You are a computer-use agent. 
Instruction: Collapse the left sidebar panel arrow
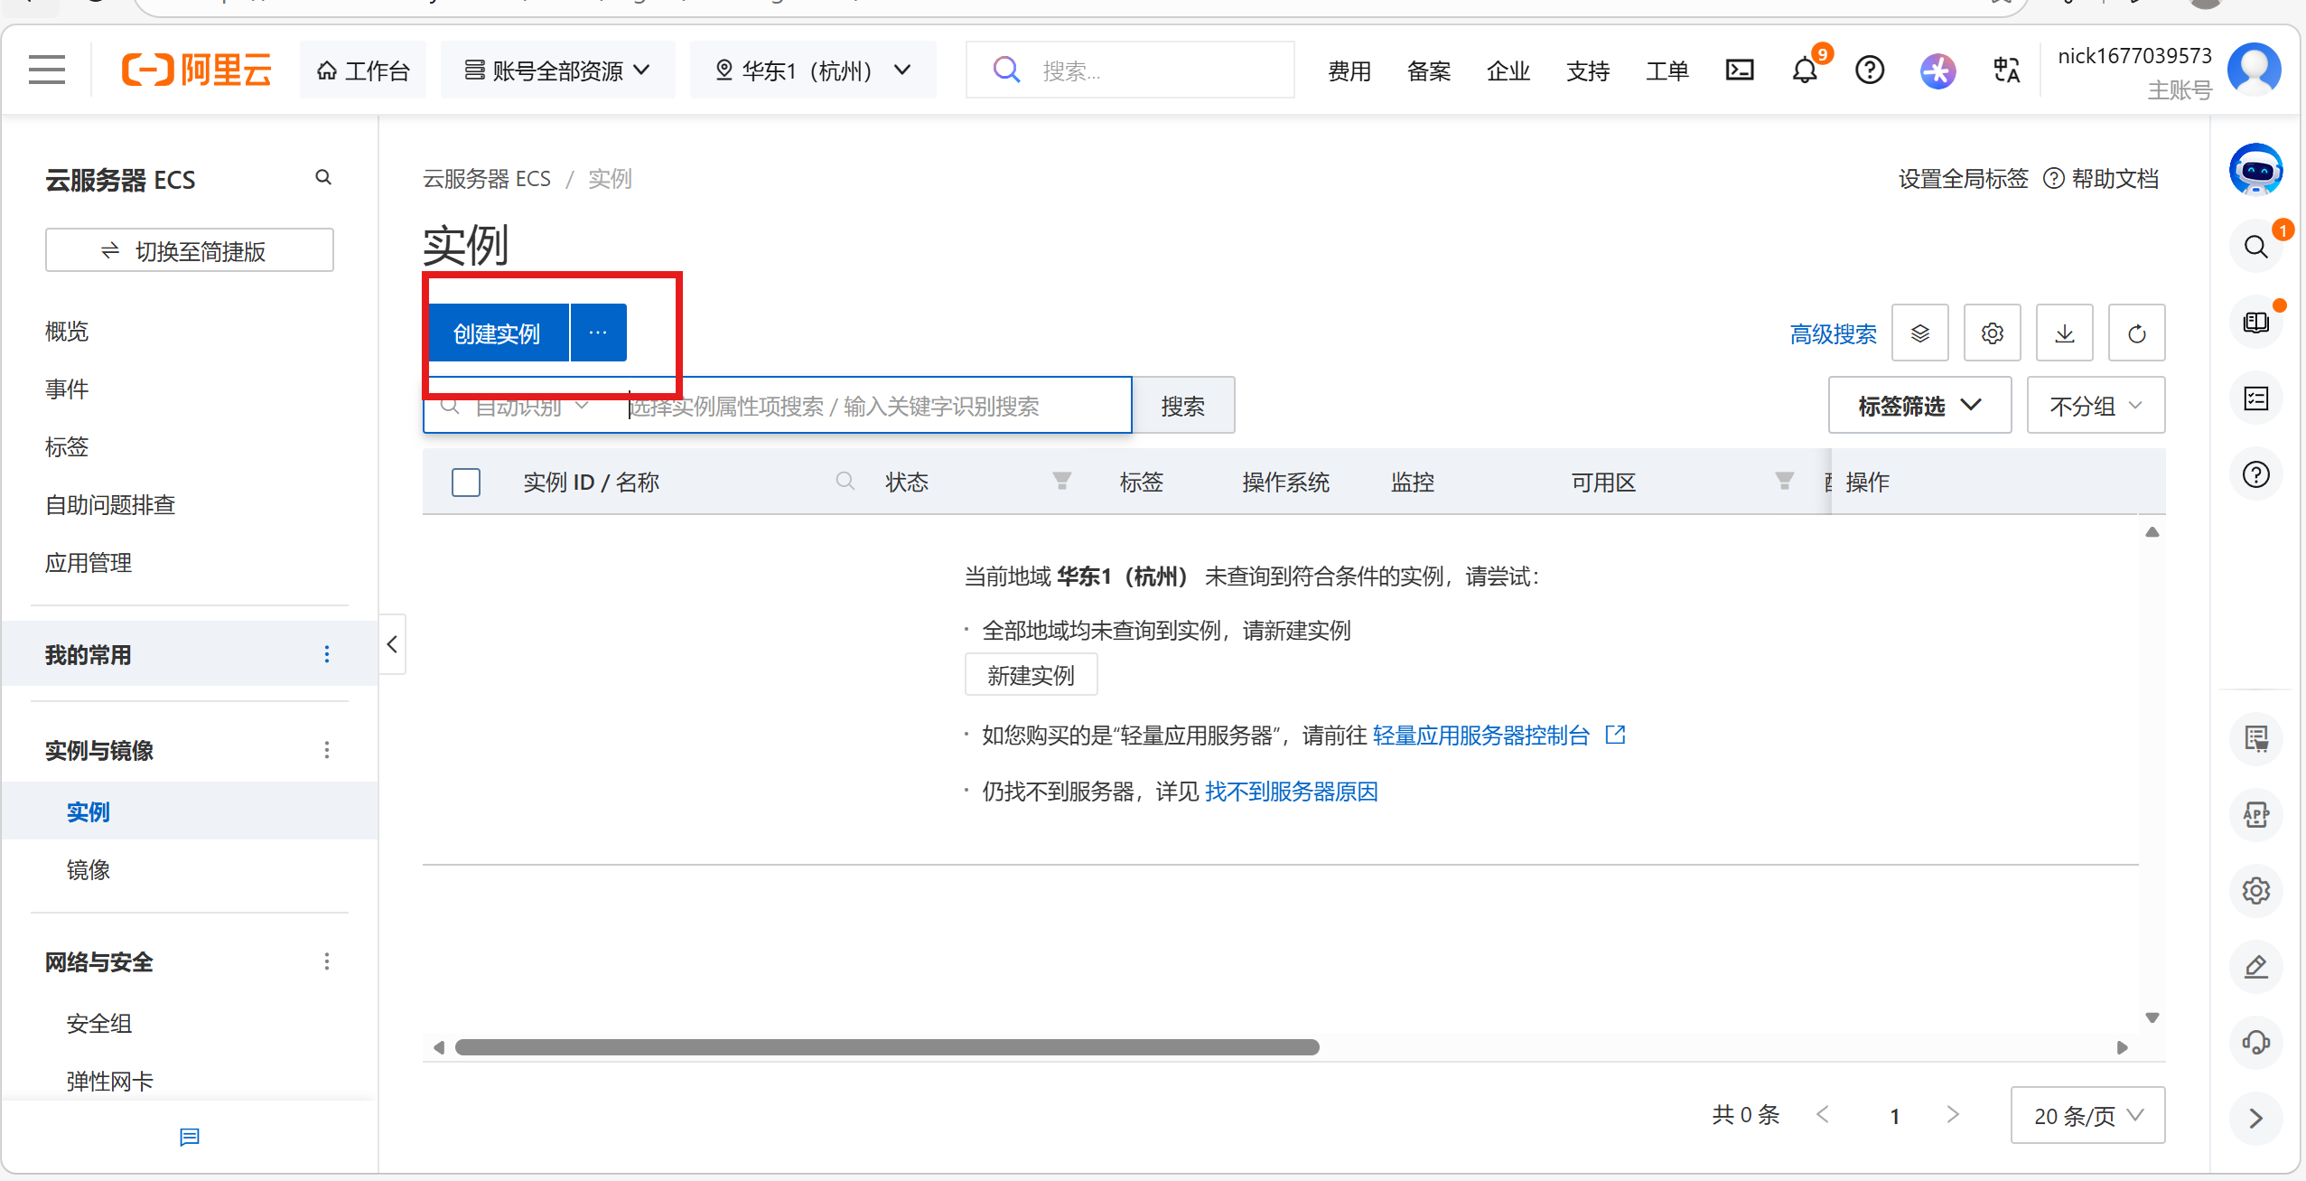click(x=392, y=644)
